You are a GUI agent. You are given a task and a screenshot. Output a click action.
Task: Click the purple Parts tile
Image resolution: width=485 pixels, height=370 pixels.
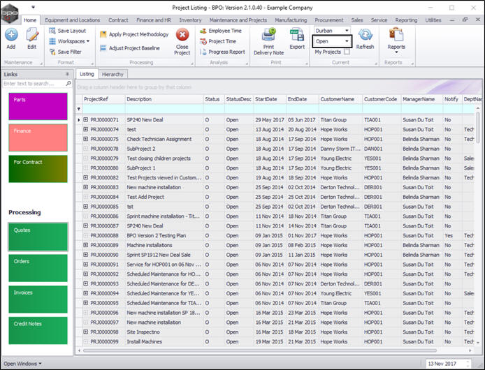click(38, 106)
